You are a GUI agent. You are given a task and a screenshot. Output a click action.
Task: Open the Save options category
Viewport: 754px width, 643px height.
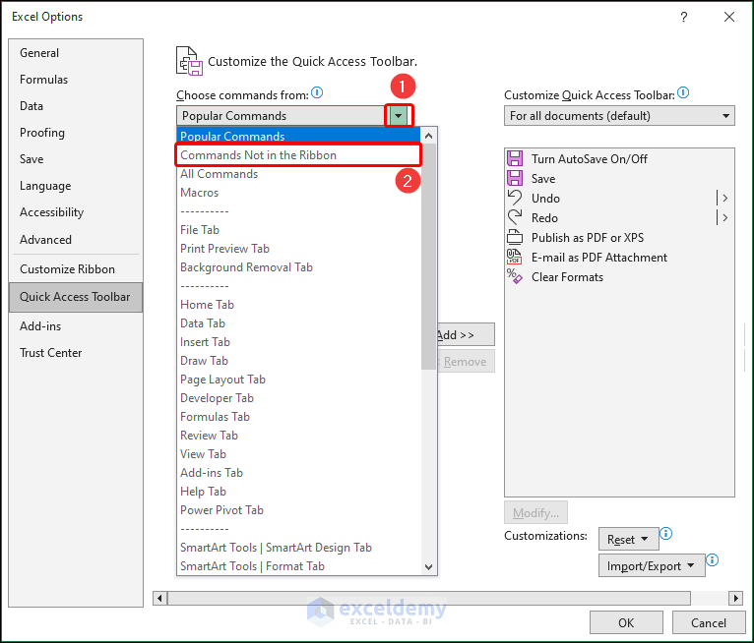click(76, 159)
